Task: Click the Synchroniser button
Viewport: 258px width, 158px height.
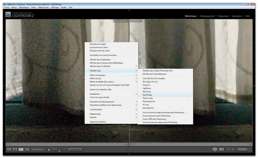Action: (x=75, y=149)
